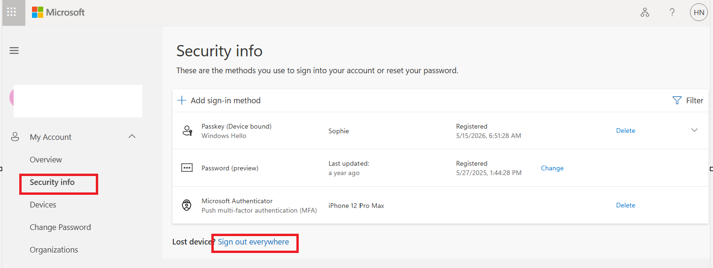Click Change for the Password method
713x268 pixels.
(552, 168)
